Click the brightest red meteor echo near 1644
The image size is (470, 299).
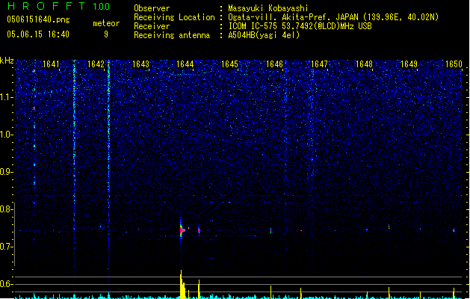[182, 230]
